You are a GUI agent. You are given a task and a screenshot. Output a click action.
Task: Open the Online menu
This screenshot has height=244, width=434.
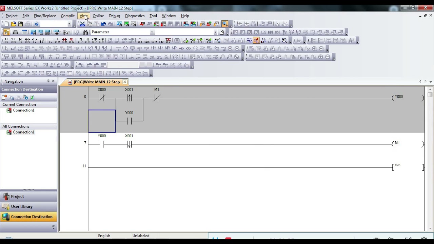(98, 16)
